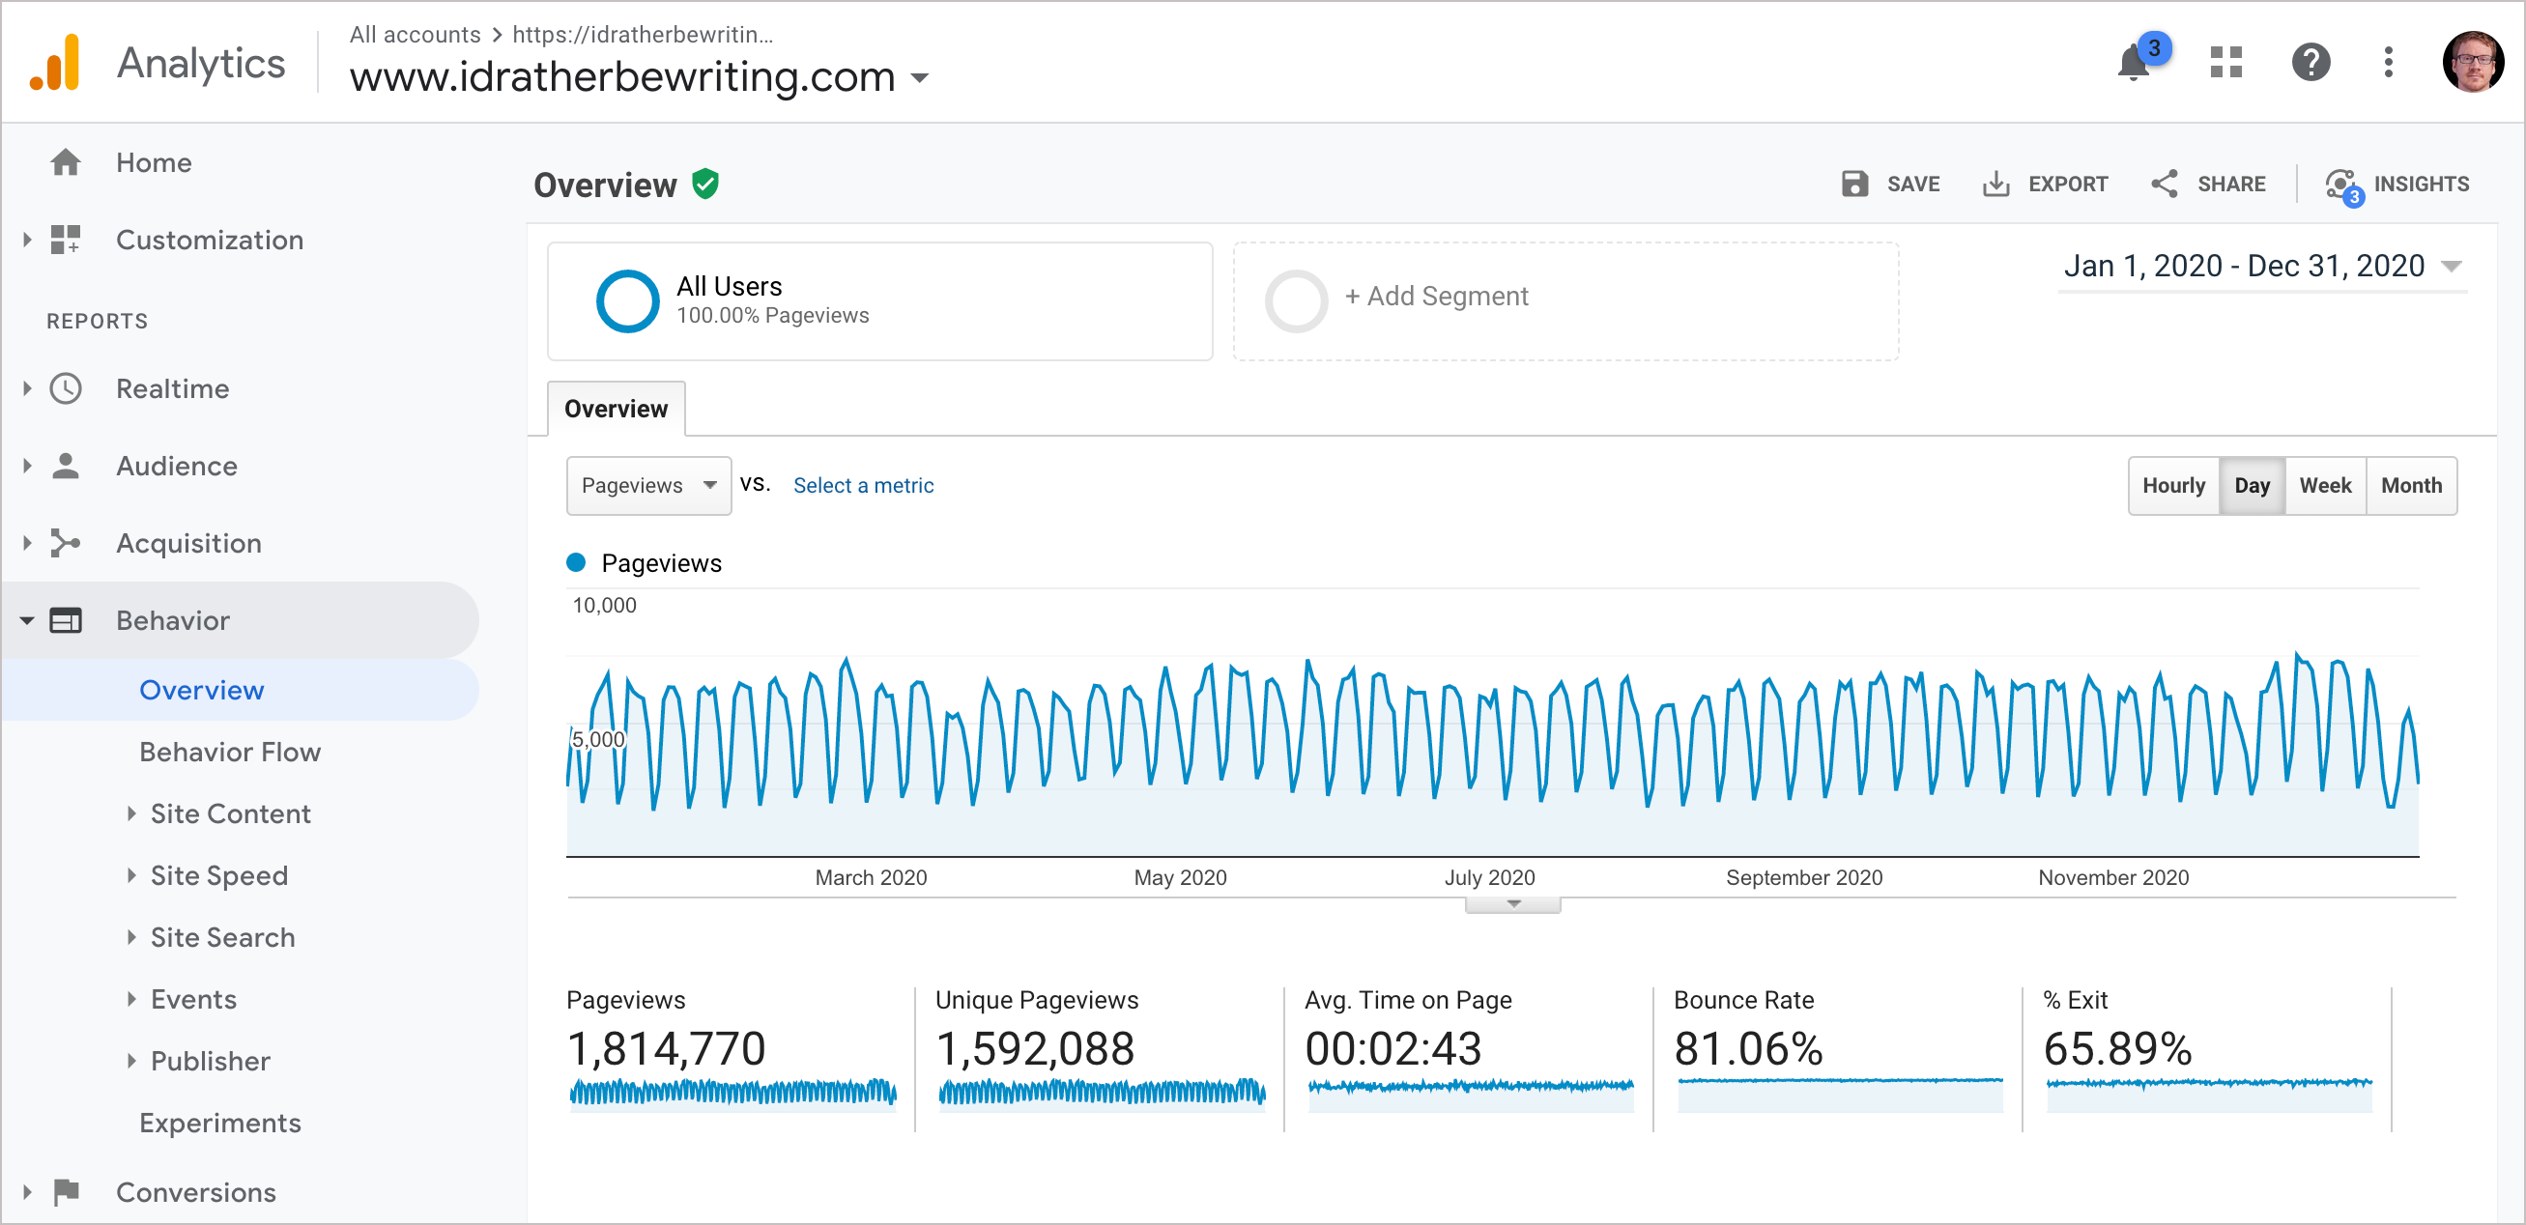Image resolution: width=2526 pixels, height=1225 pixels.
Task: Click the Add Segment empty circle
Action: (1295, 300)
